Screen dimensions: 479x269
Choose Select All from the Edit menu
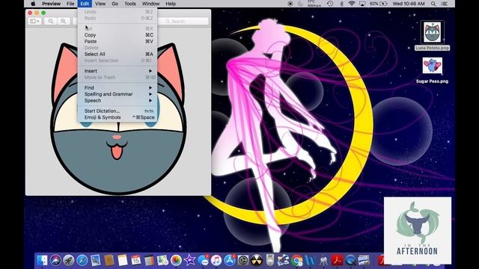coord(118,54)
